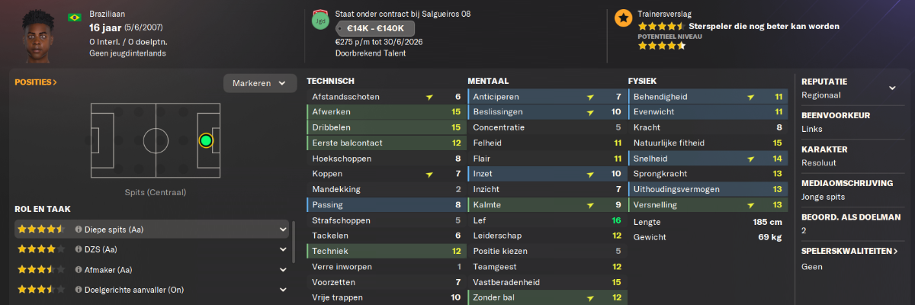Open the Spelerskwaliteiten section
This screenshot has height=305, width=915.
[849, 251]
